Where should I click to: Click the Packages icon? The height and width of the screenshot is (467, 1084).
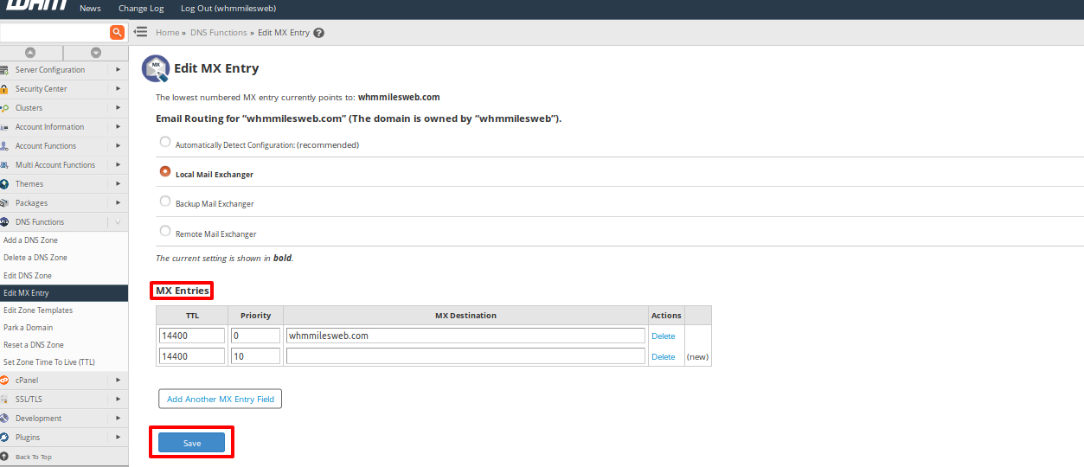click(5, 203)
